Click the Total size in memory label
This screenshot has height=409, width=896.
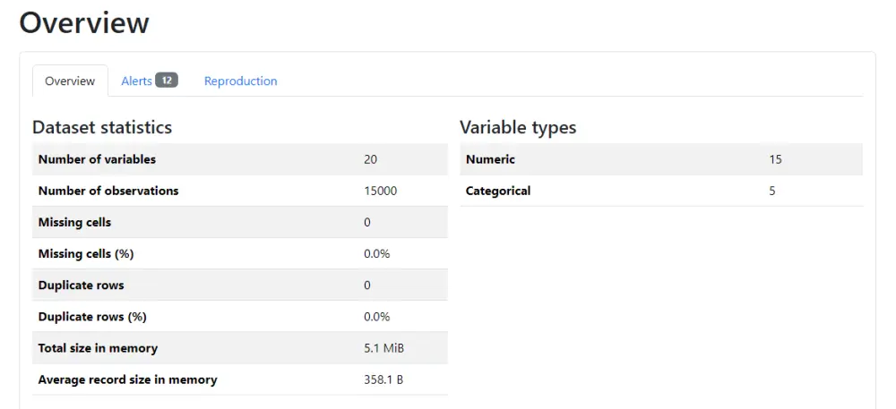point(98,348)
